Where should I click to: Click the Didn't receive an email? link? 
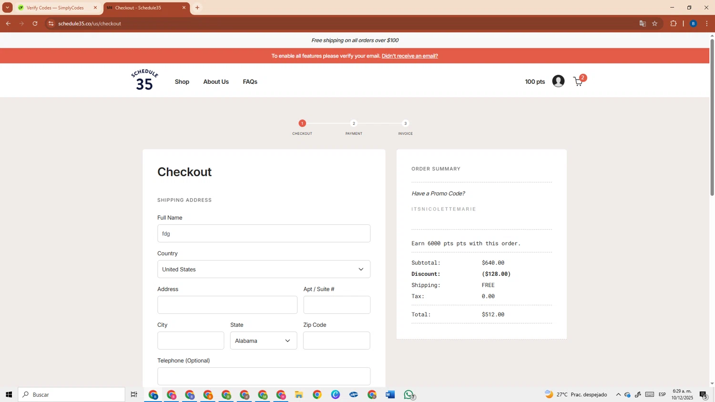(x=410, y=56)
